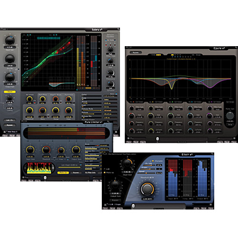The image size is (238, 238).
Task: Enable the Elixir Link radio option
Action: [x=105, y=169]
